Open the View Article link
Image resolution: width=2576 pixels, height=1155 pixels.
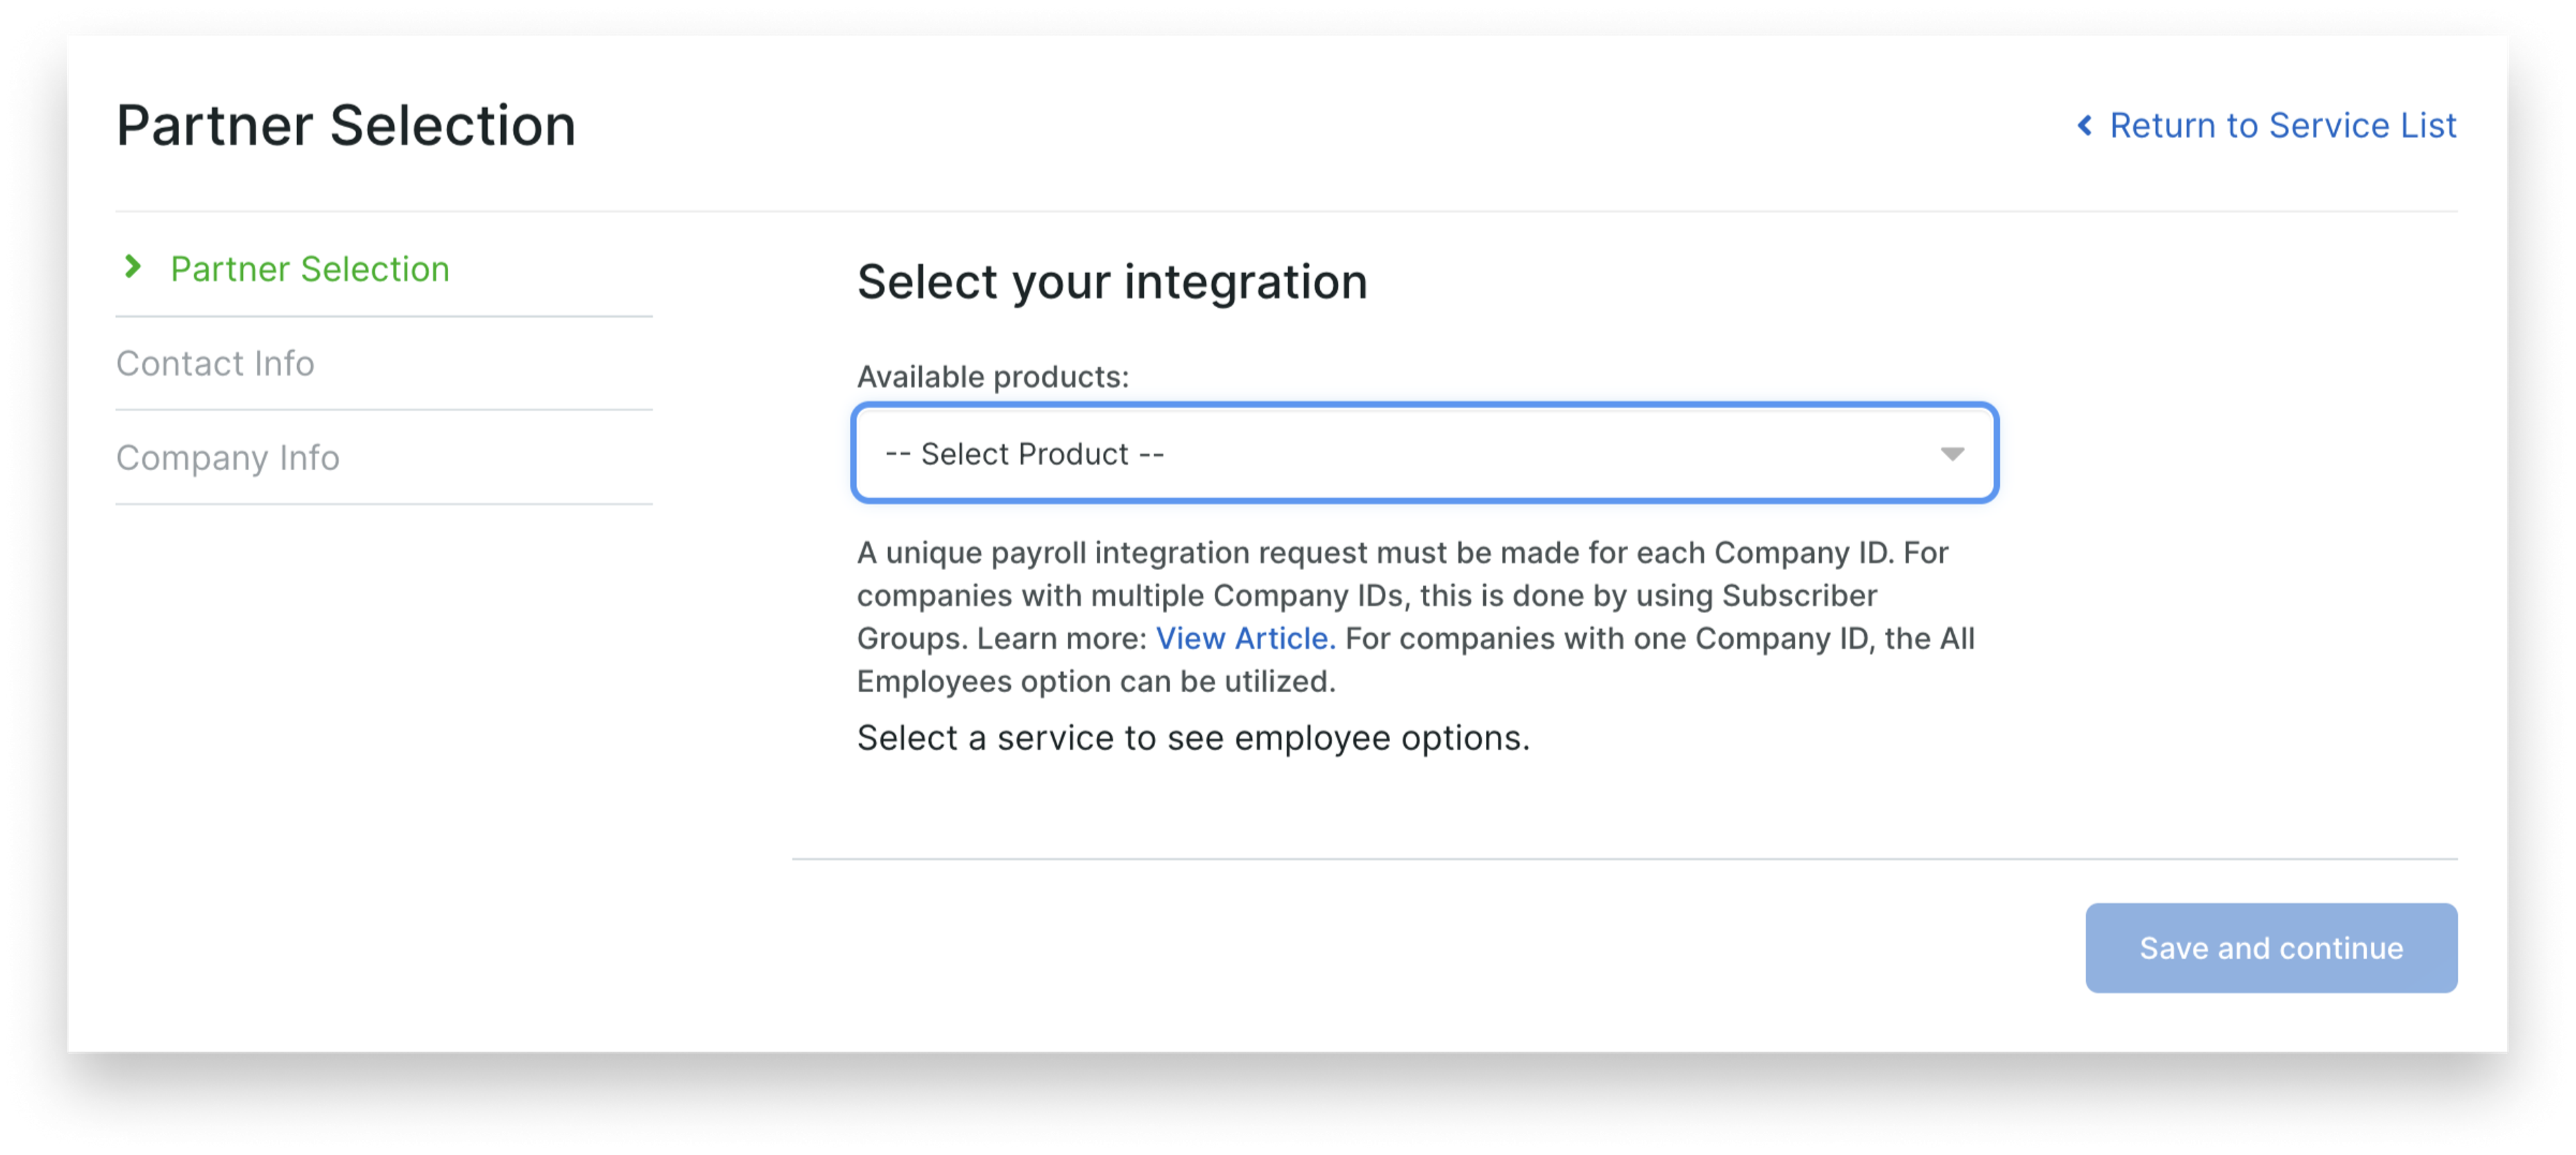[x=1244, y=638]
